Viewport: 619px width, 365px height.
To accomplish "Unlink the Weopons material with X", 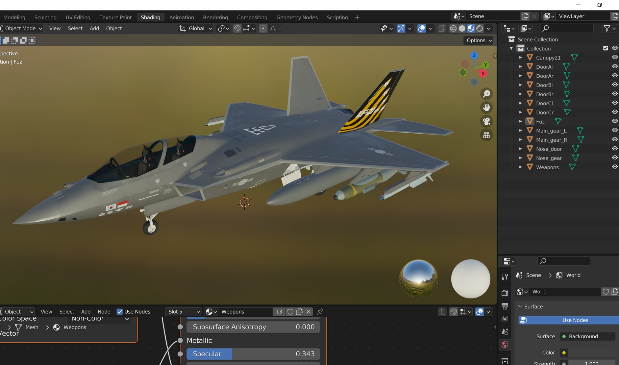I will pos(308,312).
